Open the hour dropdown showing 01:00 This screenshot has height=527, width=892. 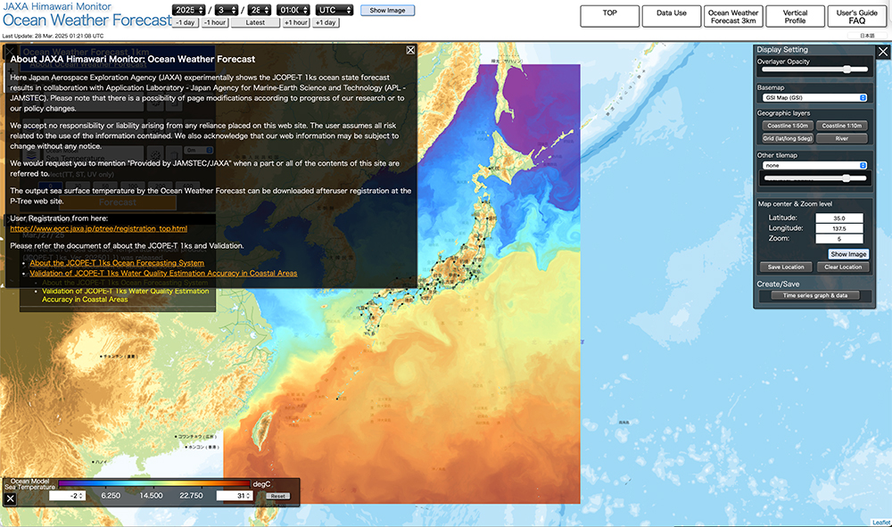(x=293, y=10)
